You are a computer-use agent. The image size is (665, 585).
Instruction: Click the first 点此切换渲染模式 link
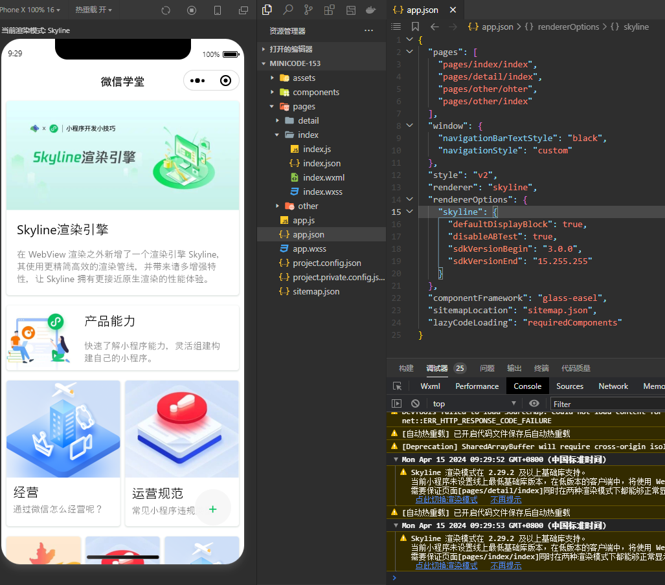coord(446,500)
